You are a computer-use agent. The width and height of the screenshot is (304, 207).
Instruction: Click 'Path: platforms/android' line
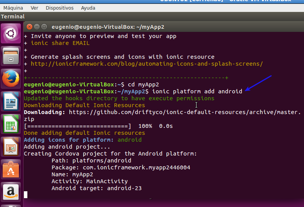(91, 161)
